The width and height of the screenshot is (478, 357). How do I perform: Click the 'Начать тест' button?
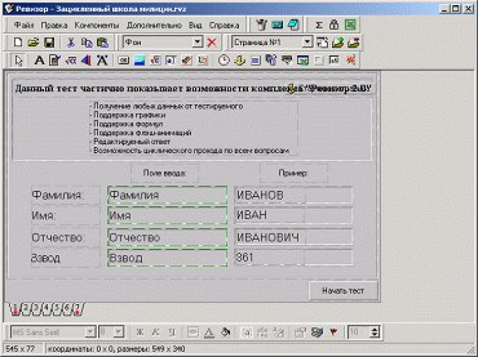344,291
